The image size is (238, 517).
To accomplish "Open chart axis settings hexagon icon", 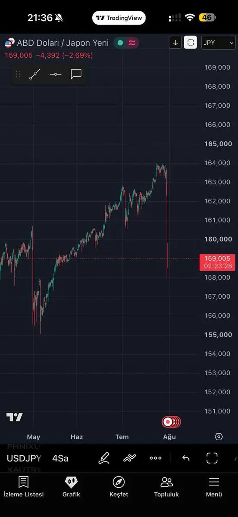I will pyautogui.click(x=219, y=437).
